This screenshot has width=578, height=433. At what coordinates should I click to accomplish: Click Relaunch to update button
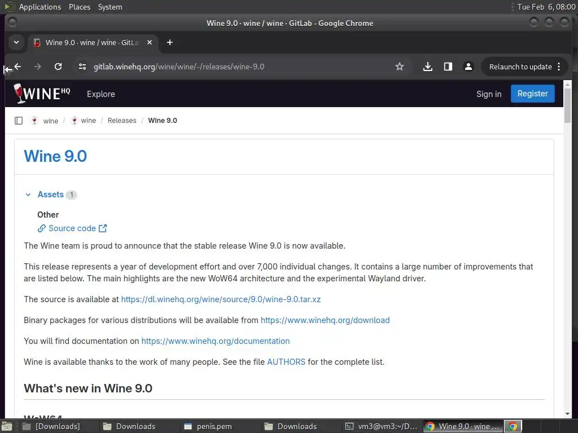tap(520, 67)
